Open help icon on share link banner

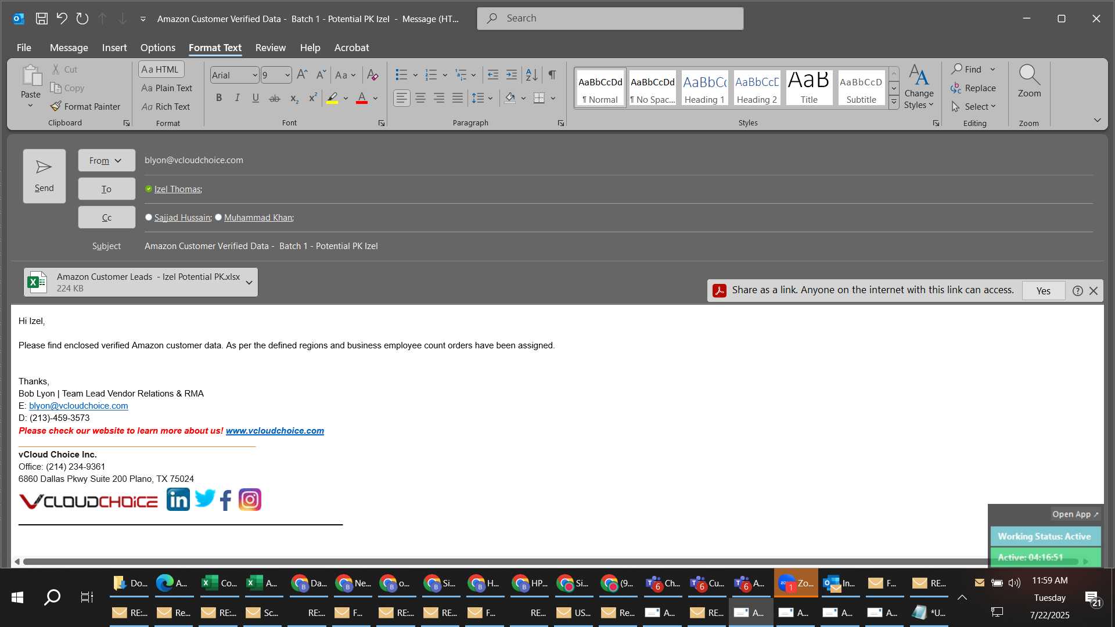[x=1077, y=291]
